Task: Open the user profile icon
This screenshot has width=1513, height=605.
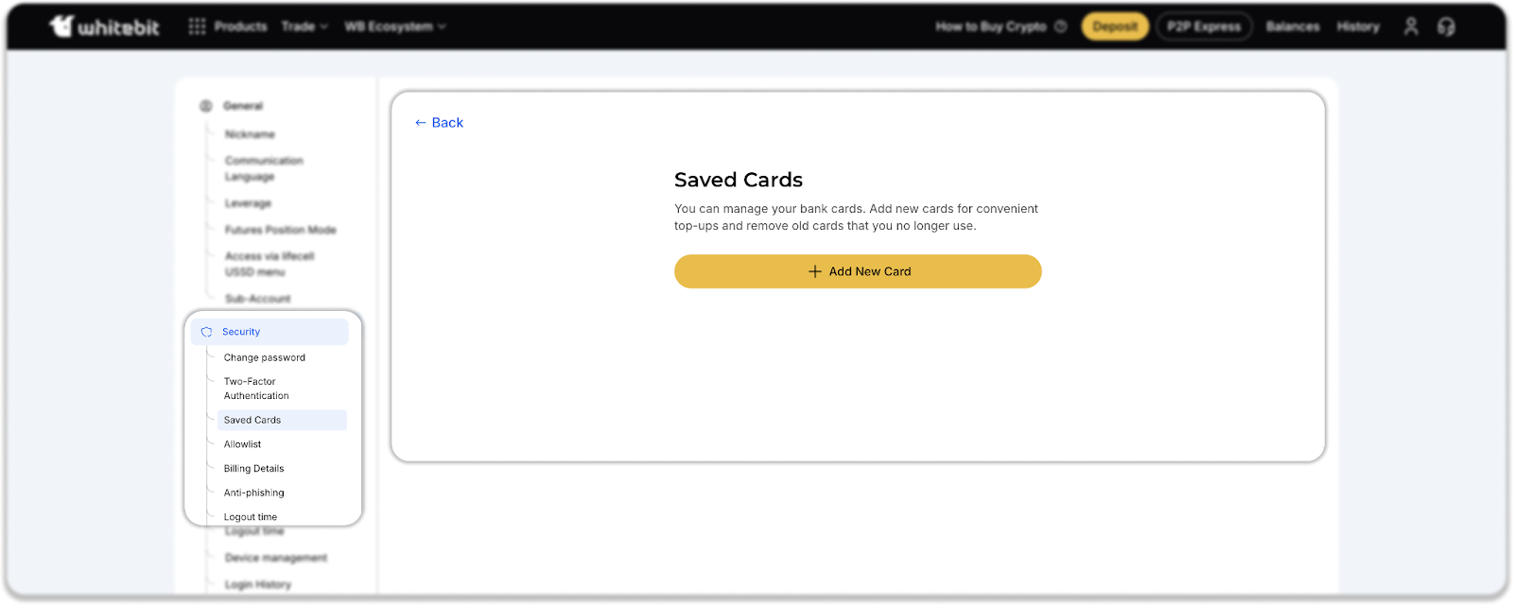Action: (1411, 26)
